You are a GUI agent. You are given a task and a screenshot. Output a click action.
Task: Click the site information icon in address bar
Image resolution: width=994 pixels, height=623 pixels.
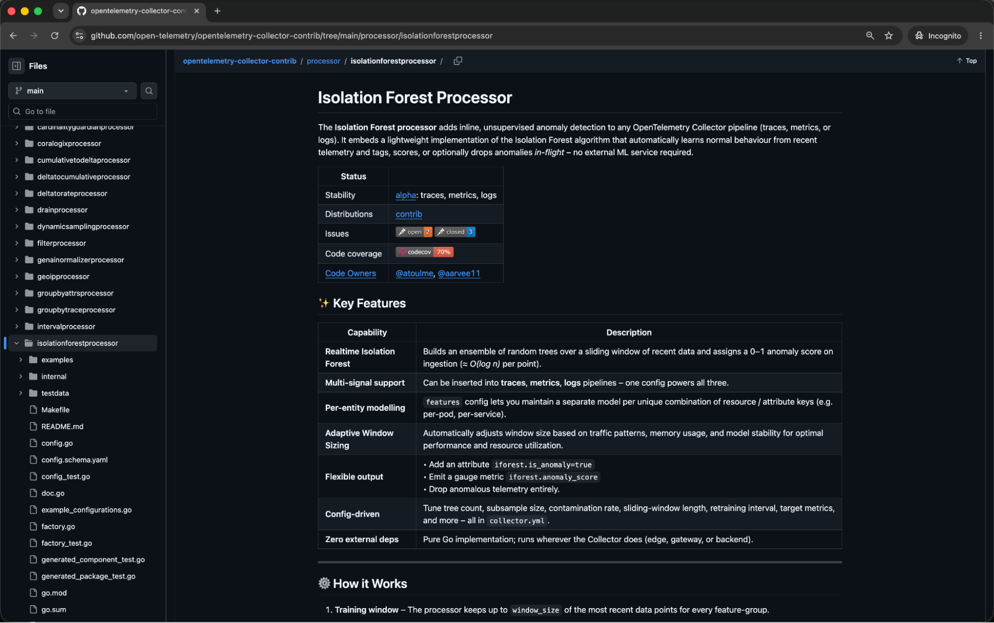point(80,36)
